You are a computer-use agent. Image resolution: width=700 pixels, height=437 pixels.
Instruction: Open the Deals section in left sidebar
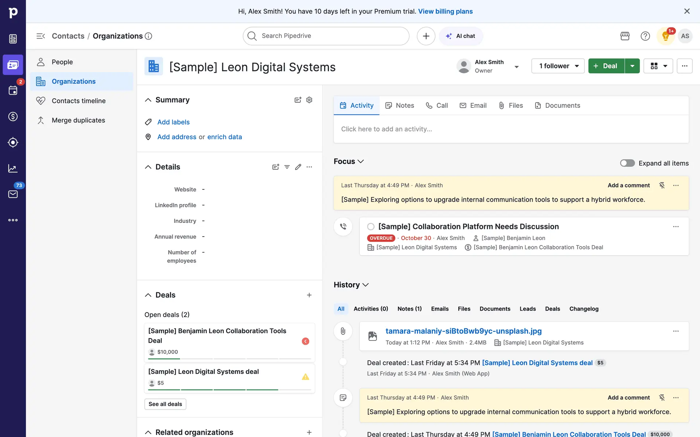point(13,117)
